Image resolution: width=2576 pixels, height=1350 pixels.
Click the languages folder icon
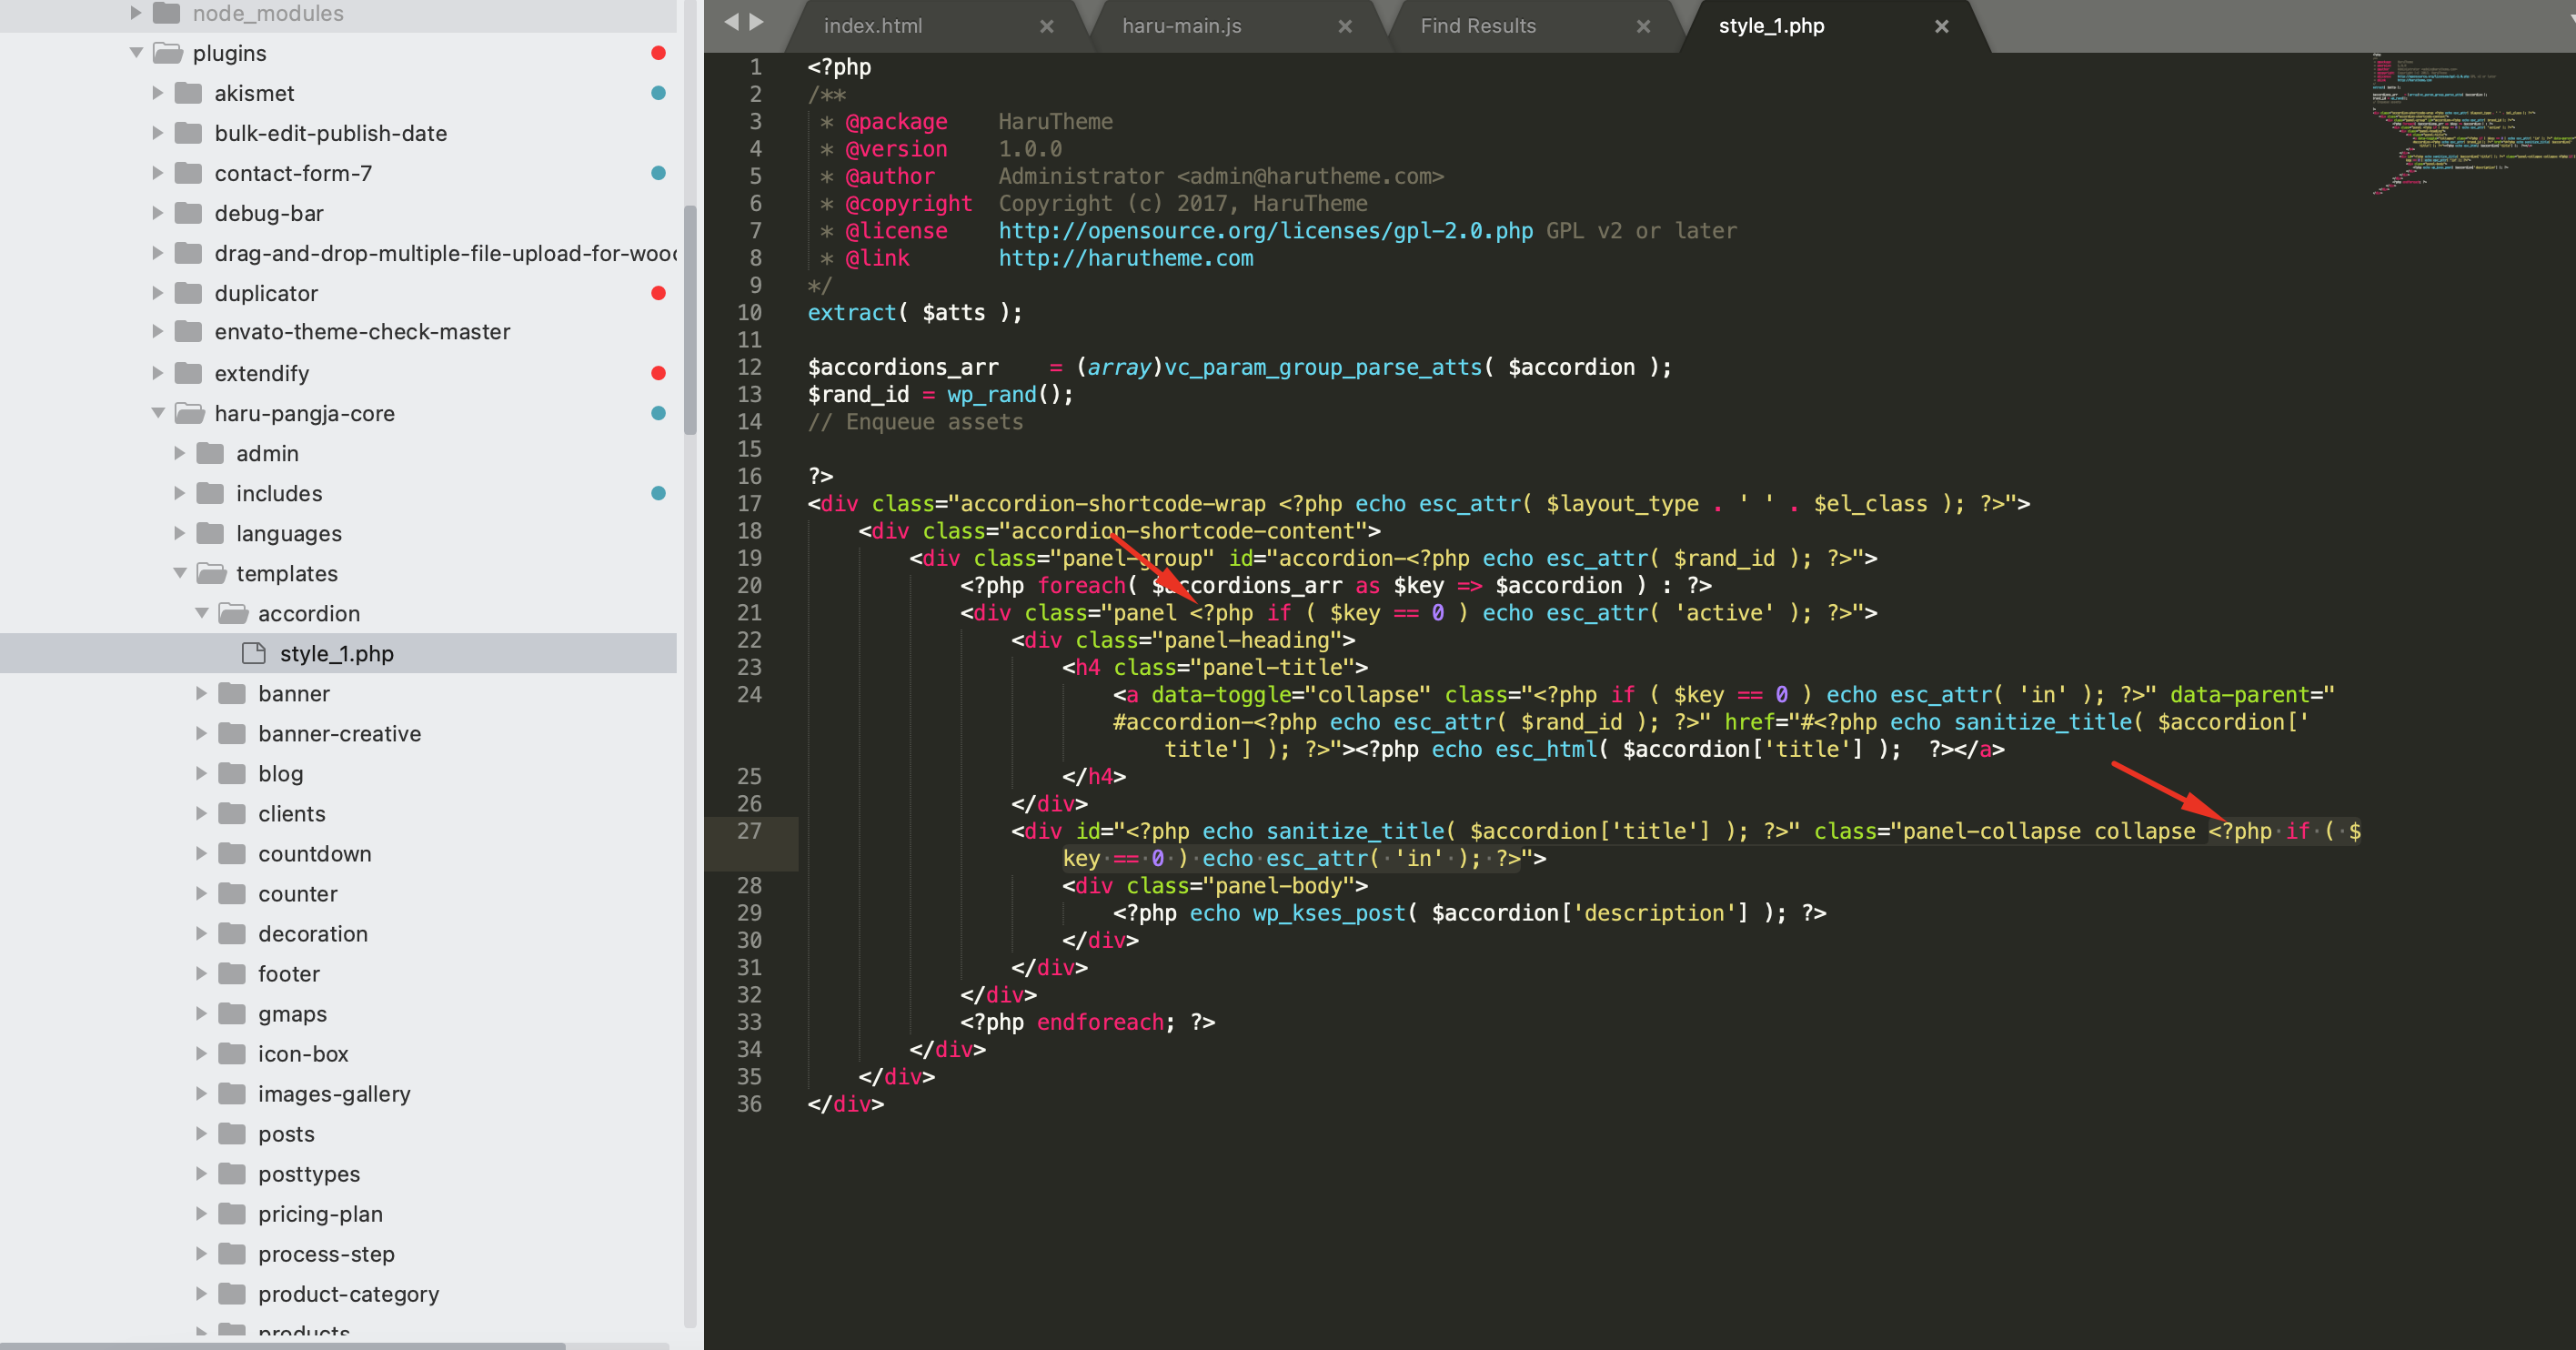click(x=210, y=533)
